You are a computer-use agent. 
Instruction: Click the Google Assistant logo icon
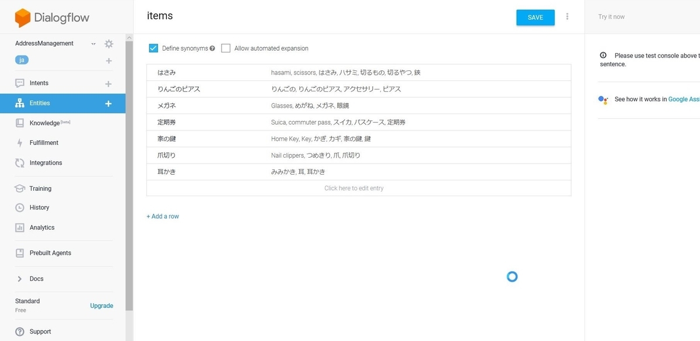coord(603,100)
